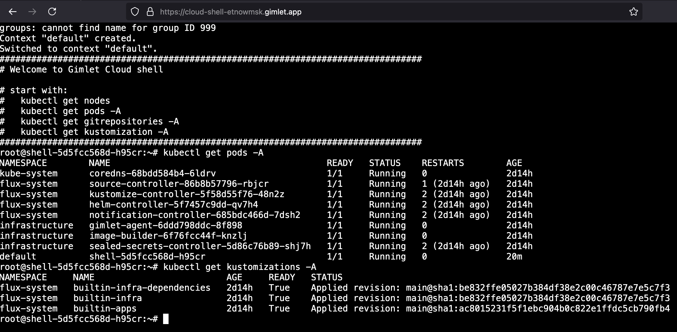Click pod name gimlet-agent-6ddd798ddc-8f898
The height and width of the screenshot is (332, 677).
tap(166, 225)
